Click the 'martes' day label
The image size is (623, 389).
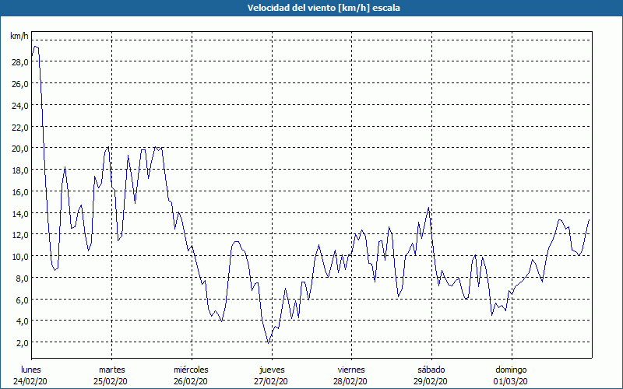[111, 370]
